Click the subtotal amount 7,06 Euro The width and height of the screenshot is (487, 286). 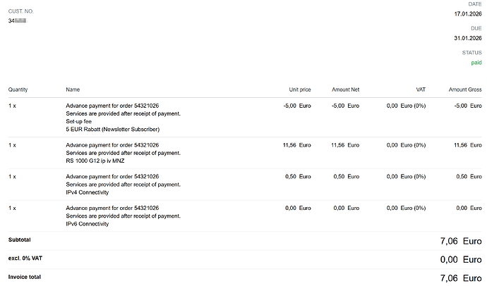click(461, 241)
